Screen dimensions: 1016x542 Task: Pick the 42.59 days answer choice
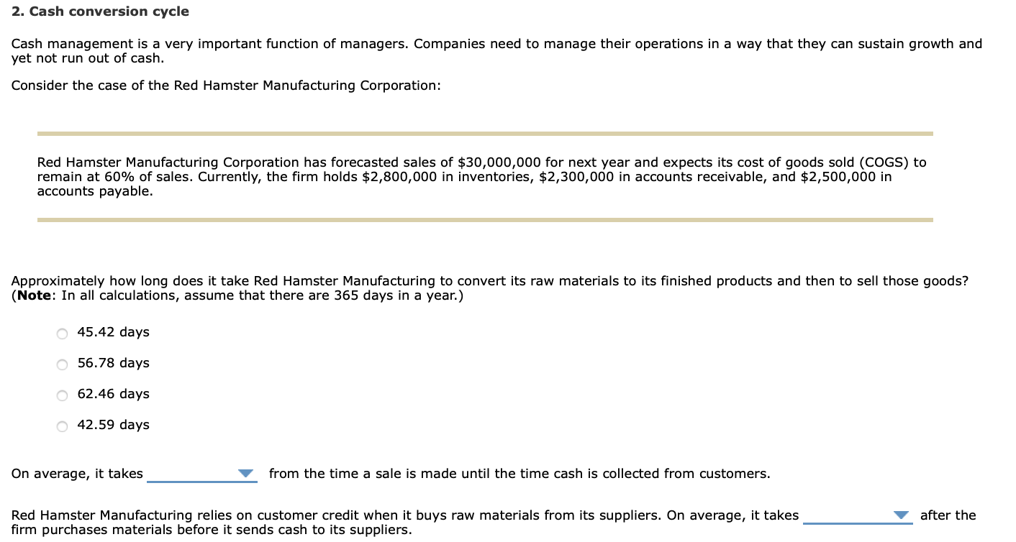point(62,426)
